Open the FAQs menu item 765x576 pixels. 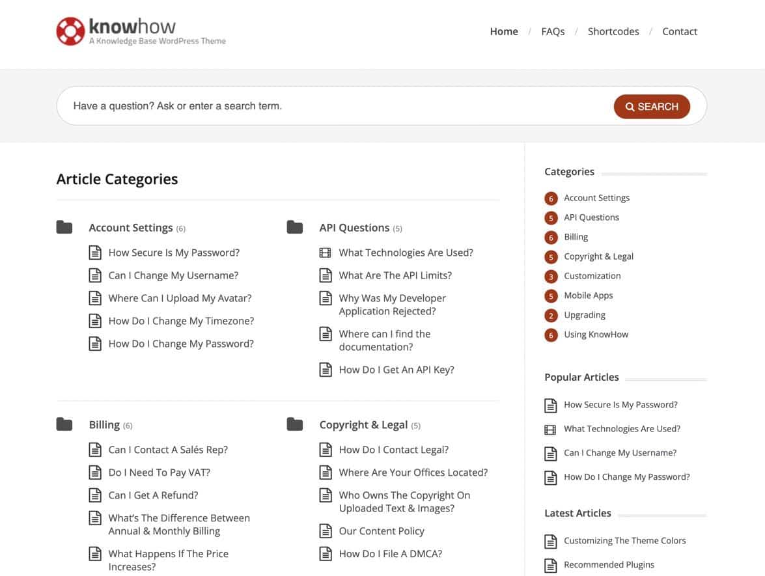(x=553, y=31)
